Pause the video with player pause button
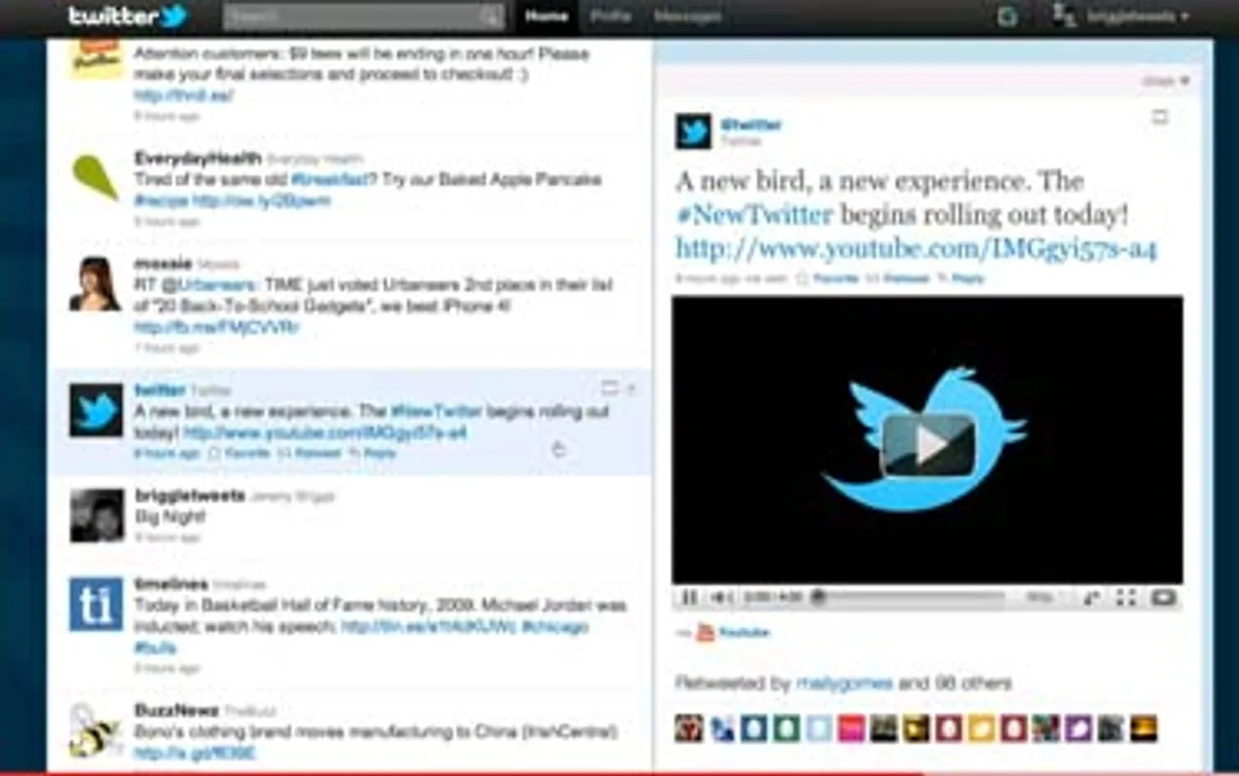Viewport: 1239px width, 776px height. pos(689,598)
